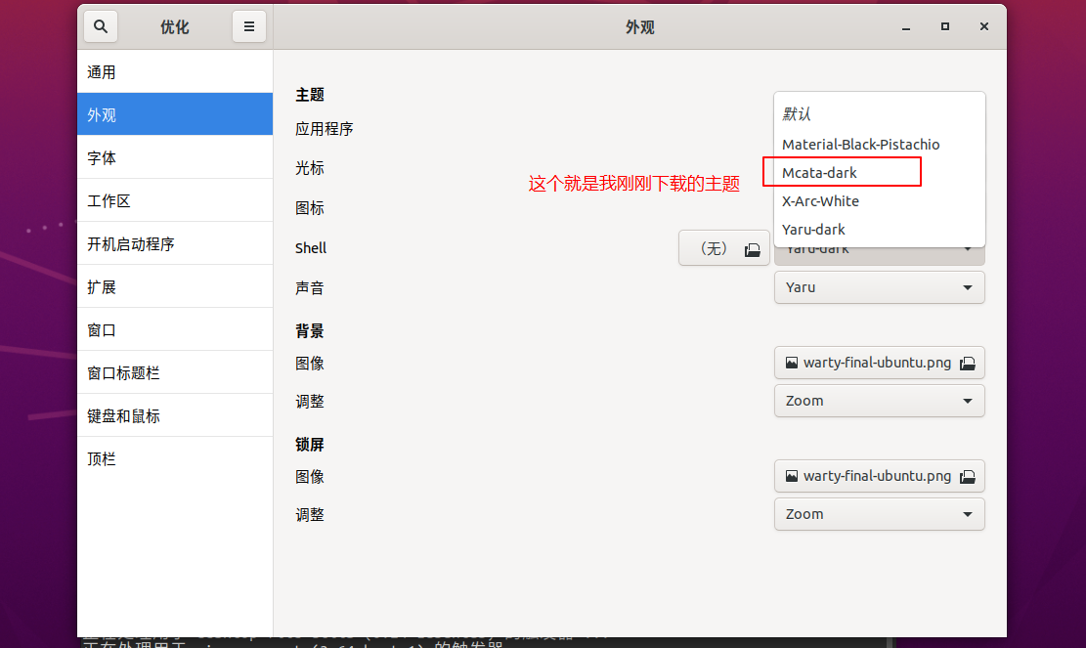
Task: Open the hamburger menu in the title bar
Action: tap(249, 26)
